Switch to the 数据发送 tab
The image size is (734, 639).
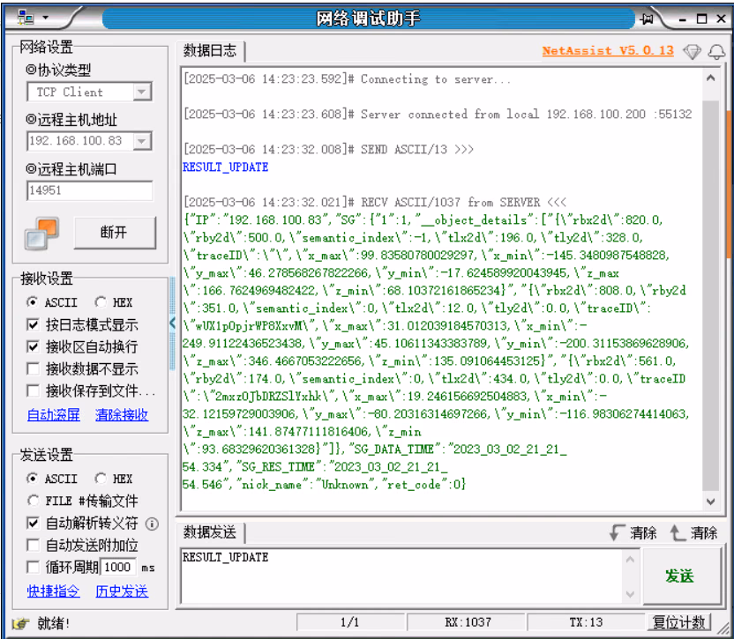pyautogui.click(x=210, y=531)
